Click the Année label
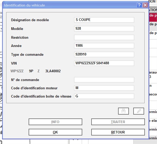157x144 pixels. coord(16,46)
